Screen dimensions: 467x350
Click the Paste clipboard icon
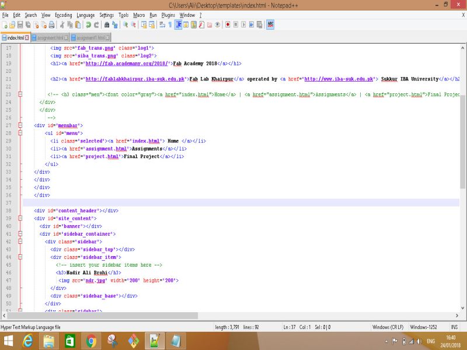click(x=78, y=24)
